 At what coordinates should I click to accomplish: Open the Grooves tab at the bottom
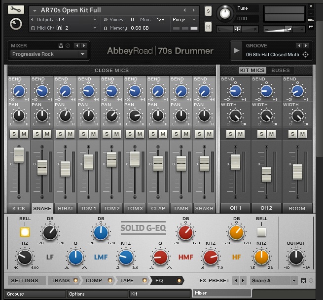point(35,294)
